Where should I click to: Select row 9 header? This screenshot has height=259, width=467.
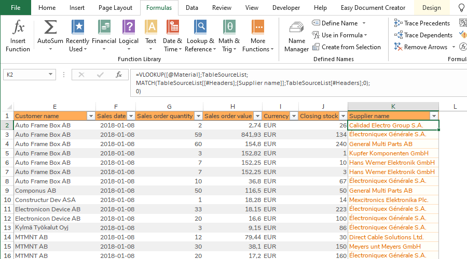[x=7, y=191]
